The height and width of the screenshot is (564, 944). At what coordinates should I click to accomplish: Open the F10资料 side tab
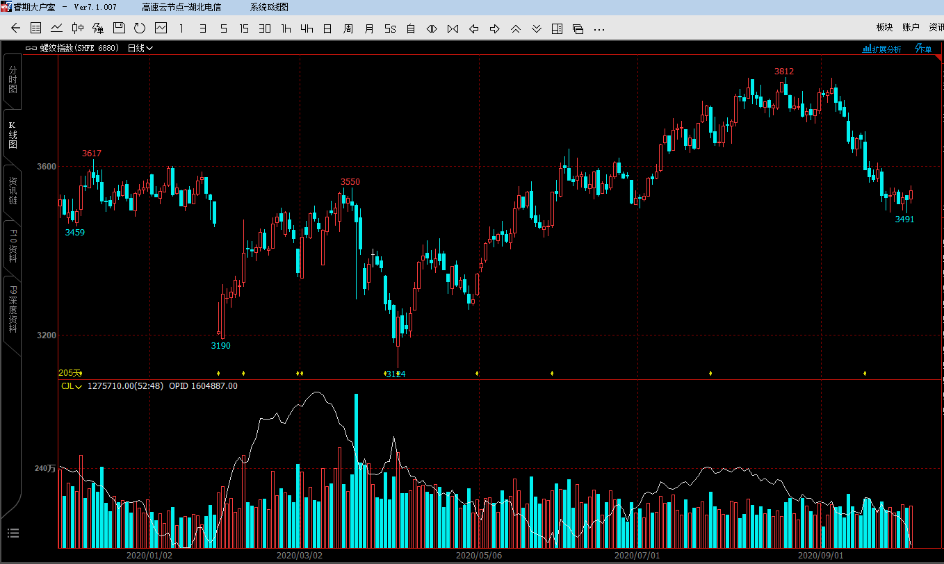pos(13,242)
